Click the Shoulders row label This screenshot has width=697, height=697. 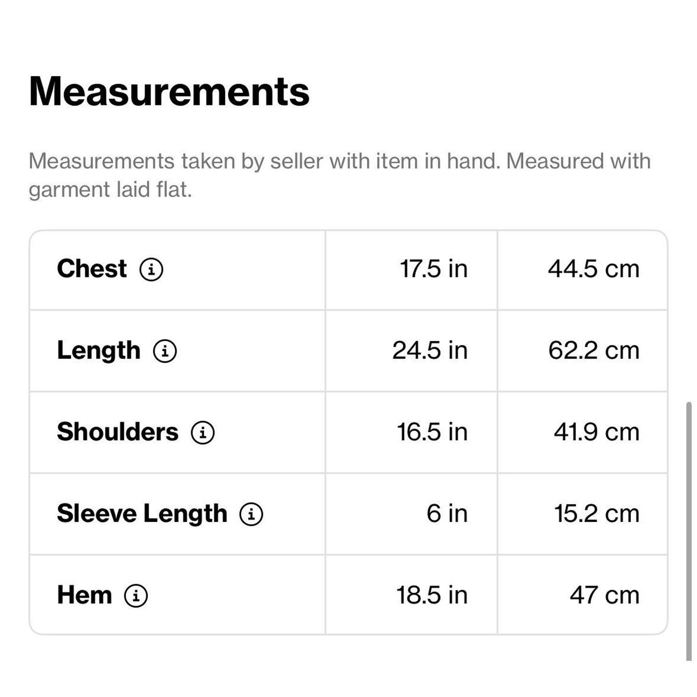117,432
